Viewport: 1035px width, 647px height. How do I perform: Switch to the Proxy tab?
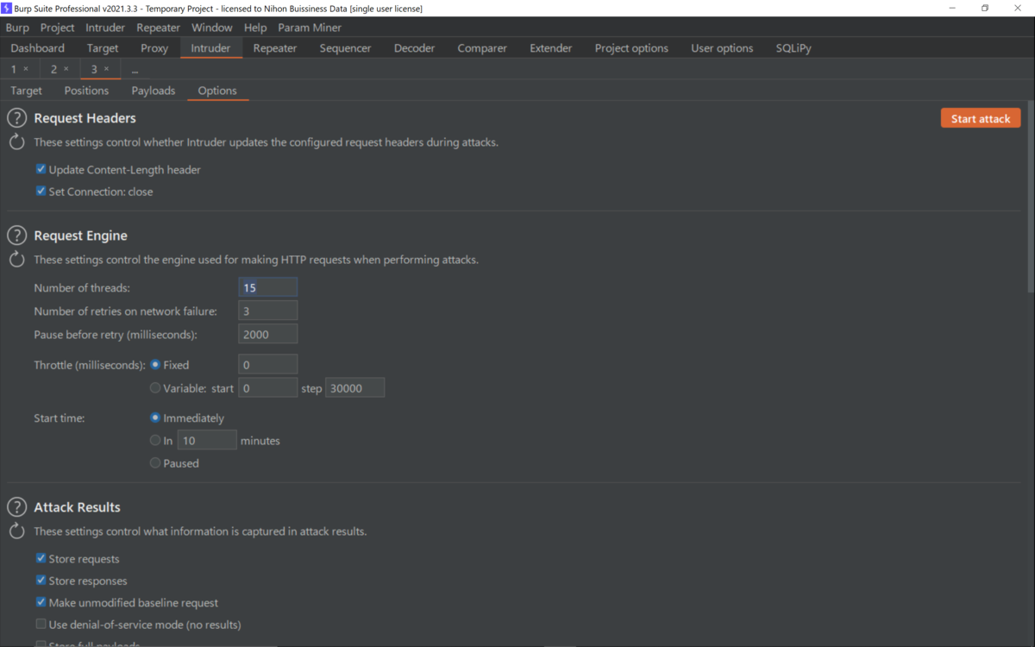(x=154, y=48)
